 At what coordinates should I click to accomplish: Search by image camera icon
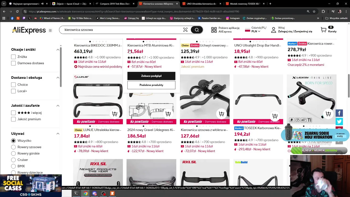[x=185, y=30]
